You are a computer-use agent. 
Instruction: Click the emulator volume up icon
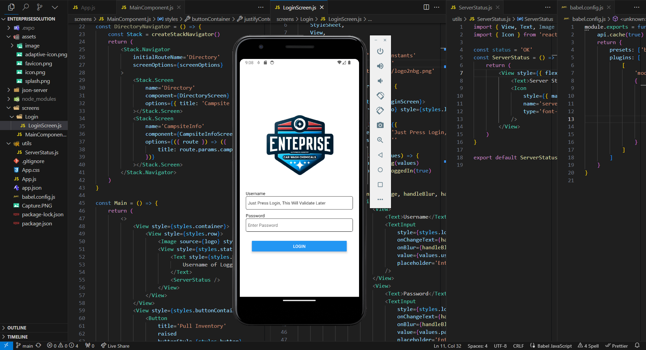(380, 66)
